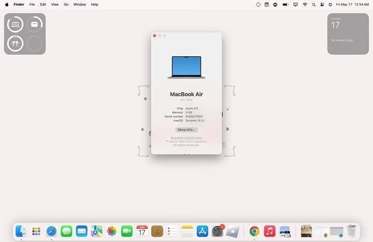Open the Edit menu
The height and width of the screenshot is (242, 373).
(43, 5)
